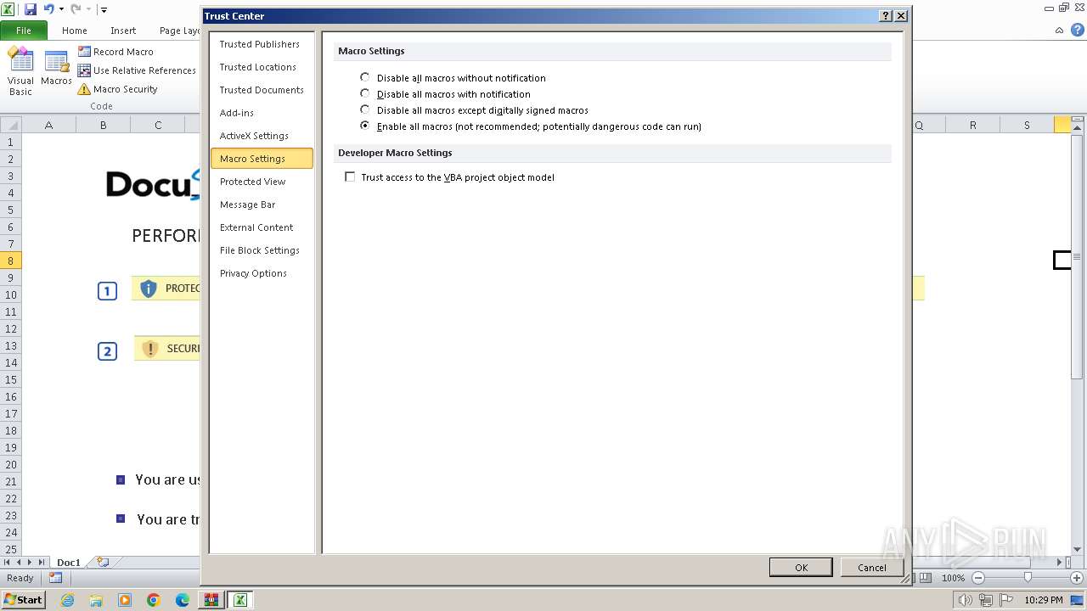
Task: Click the macro recording status bar icon
Action: [x=55, y=578]
